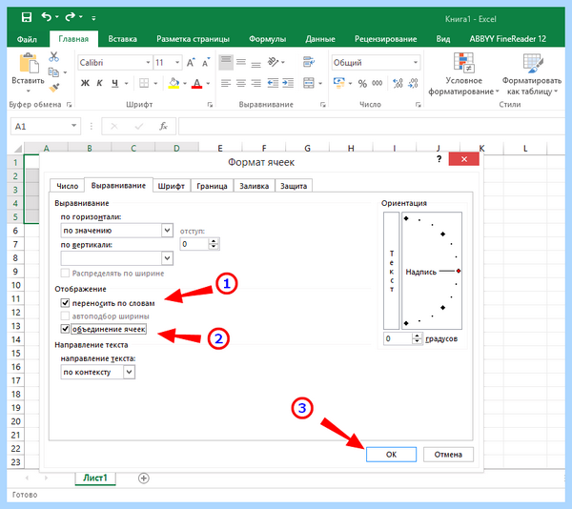Image resolution: width=572 pixels, height=509 pixels.
Task: Open the 'Вставка' ribbon tab
Action: (123, 39)
